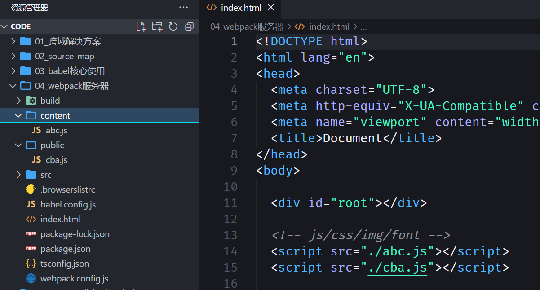The image size is (540, 290).
Task: Click line number 10 in the gutter
Action: coord(230,187)
